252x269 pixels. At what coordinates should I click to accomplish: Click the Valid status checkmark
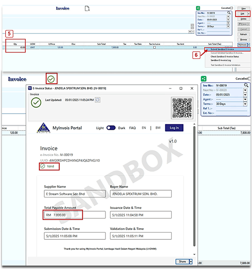[42, 166]
